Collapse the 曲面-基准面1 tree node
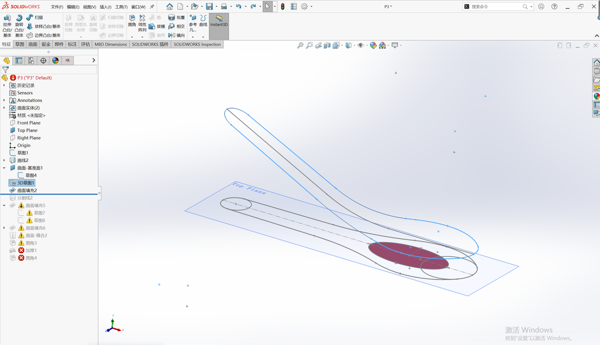Image resolution: width=600 pixels, height=345 pixels. (x=4, y=168)
